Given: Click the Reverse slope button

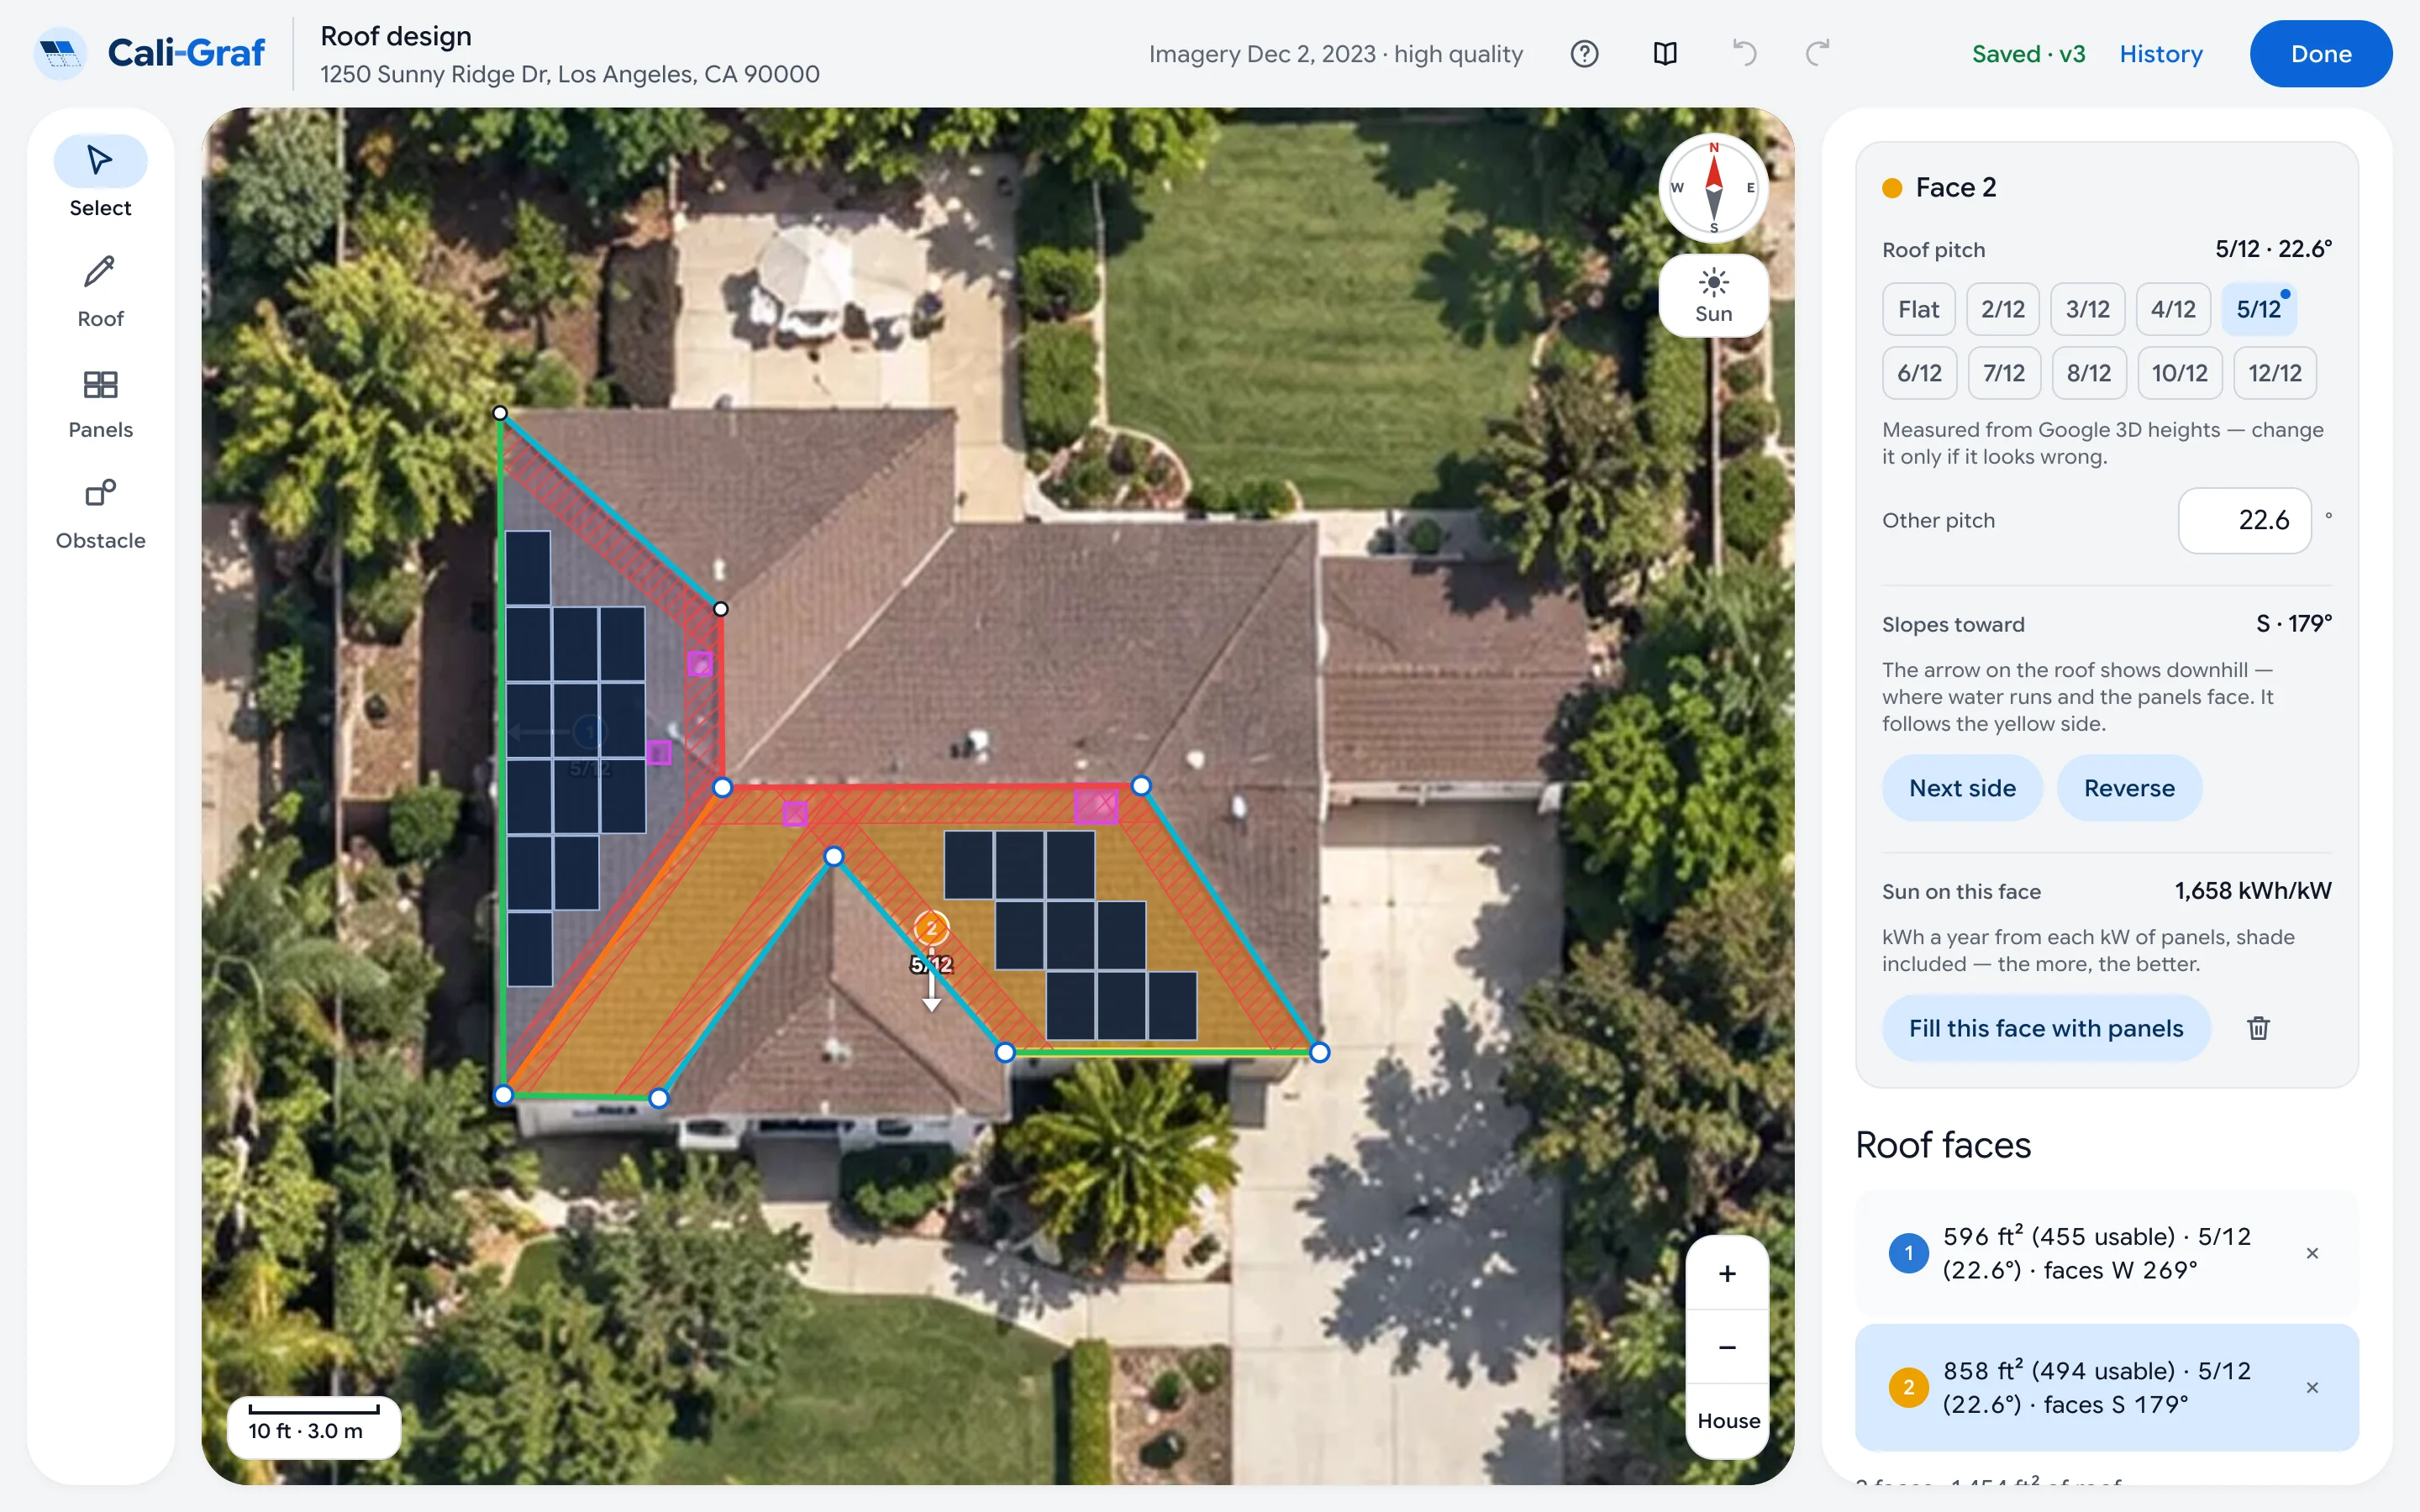Looking at the screenshot, I should (x=2129, y=788).
